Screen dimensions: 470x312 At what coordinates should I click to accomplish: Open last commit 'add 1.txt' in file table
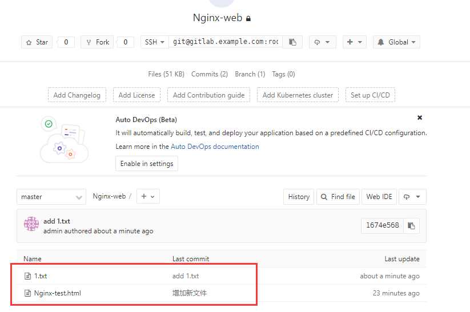[x=186, y=276]
